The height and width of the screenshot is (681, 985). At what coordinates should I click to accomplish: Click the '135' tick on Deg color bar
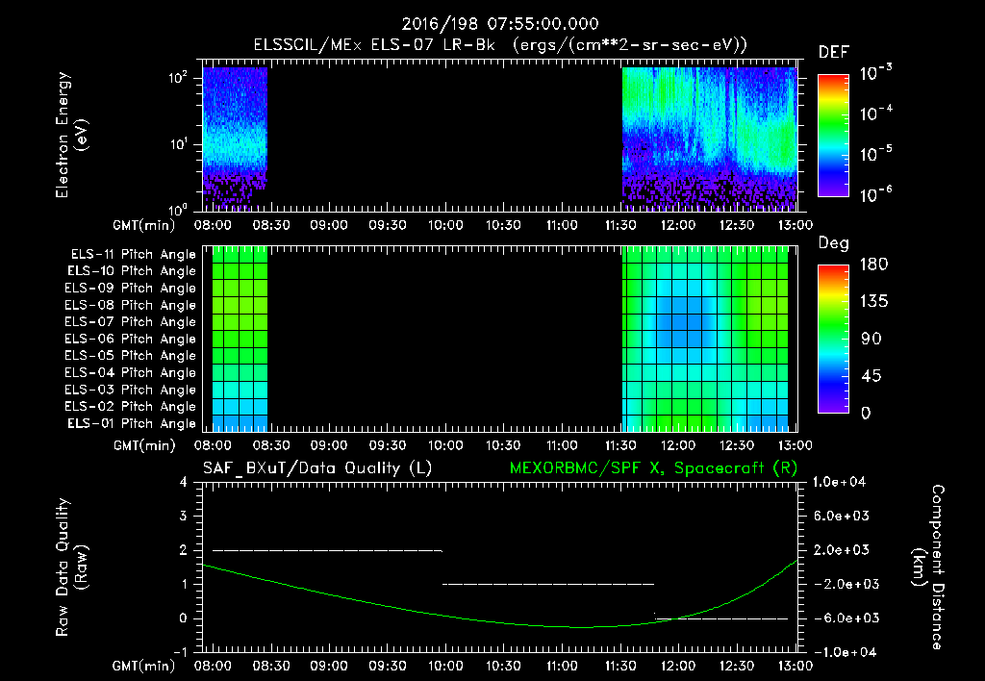click(873, 302)
